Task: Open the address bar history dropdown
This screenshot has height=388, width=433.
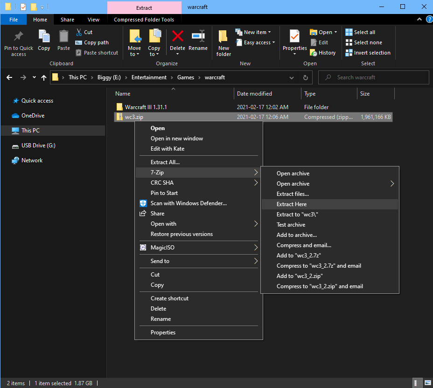Action: point(292,77)
